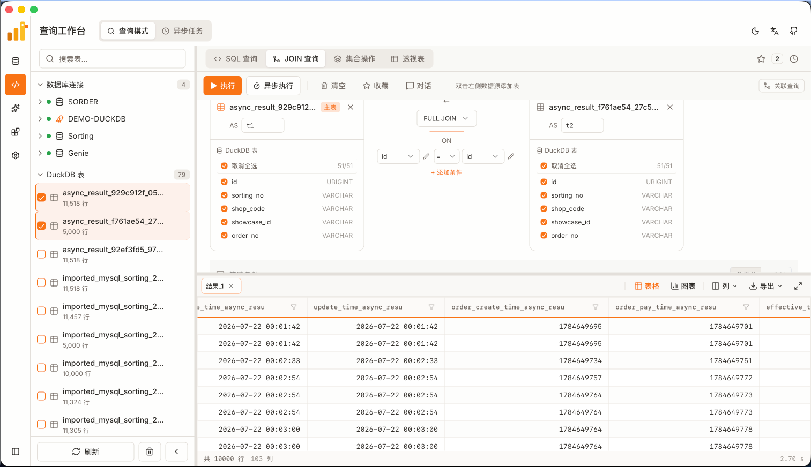The image size is (811, 467).
Task: Open the 列 columns dropdown
Action: (724, 286)
